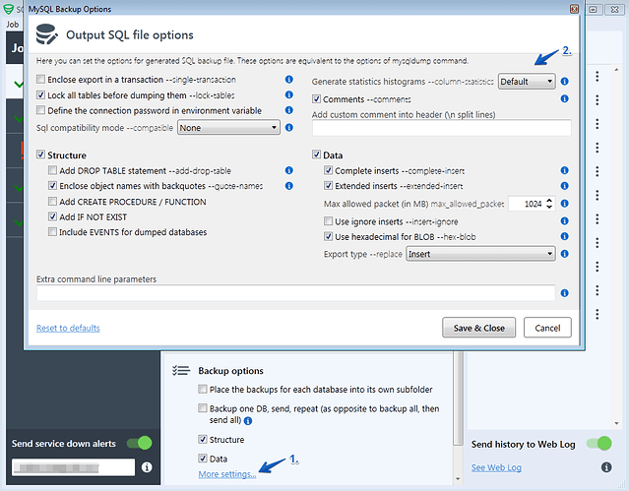Screen dimensions: 629x491
Task: Uncheck Complete inserts option
Action: [328, 170]
